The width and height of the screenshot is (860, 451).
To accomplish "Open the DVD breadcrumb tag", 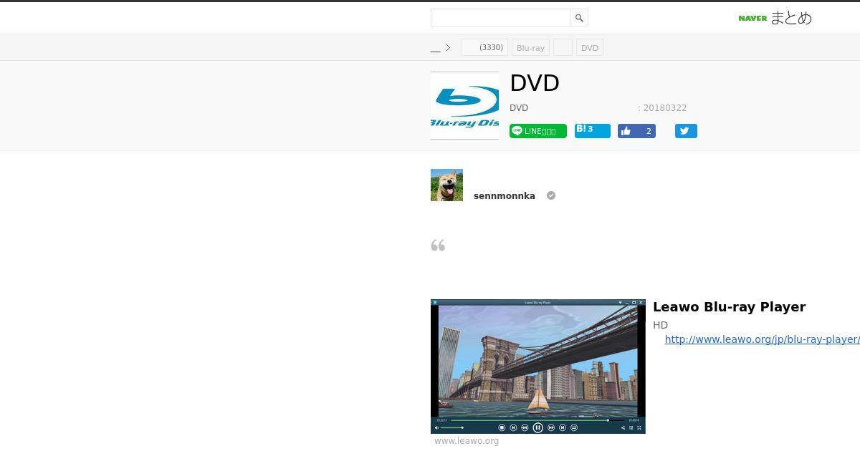I will pyautogui.click(x=590, y=48).
